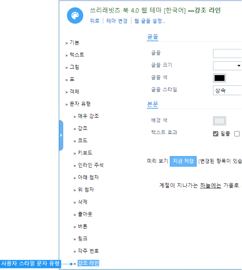
Task: Toggle the 밑줄 underline checkbox
Action: click(x=215, y=134)
